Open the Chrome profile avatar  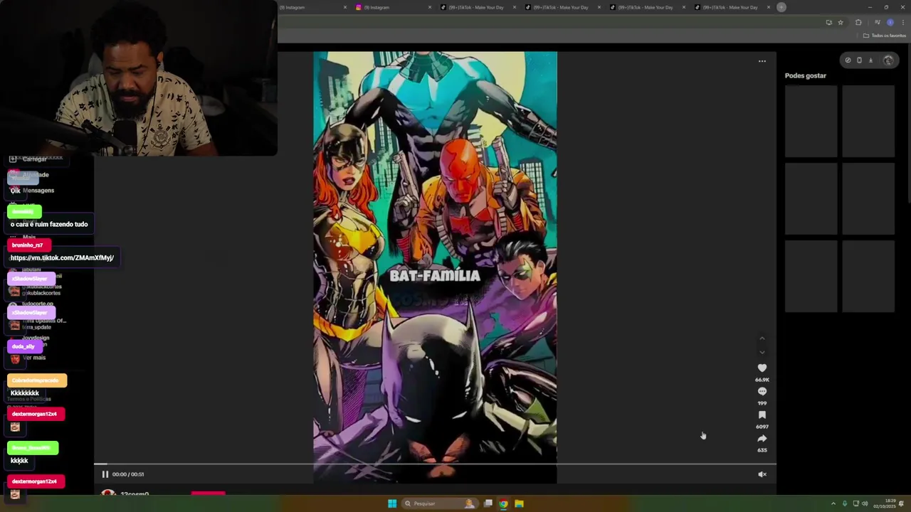pyautogui.click(x=890, y=23)
